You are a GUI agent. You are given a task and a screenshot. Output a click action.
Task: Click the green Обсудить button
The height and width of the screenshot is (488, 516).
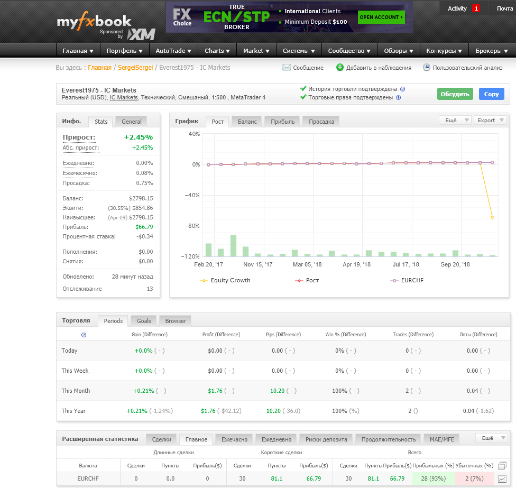point(455,94)
